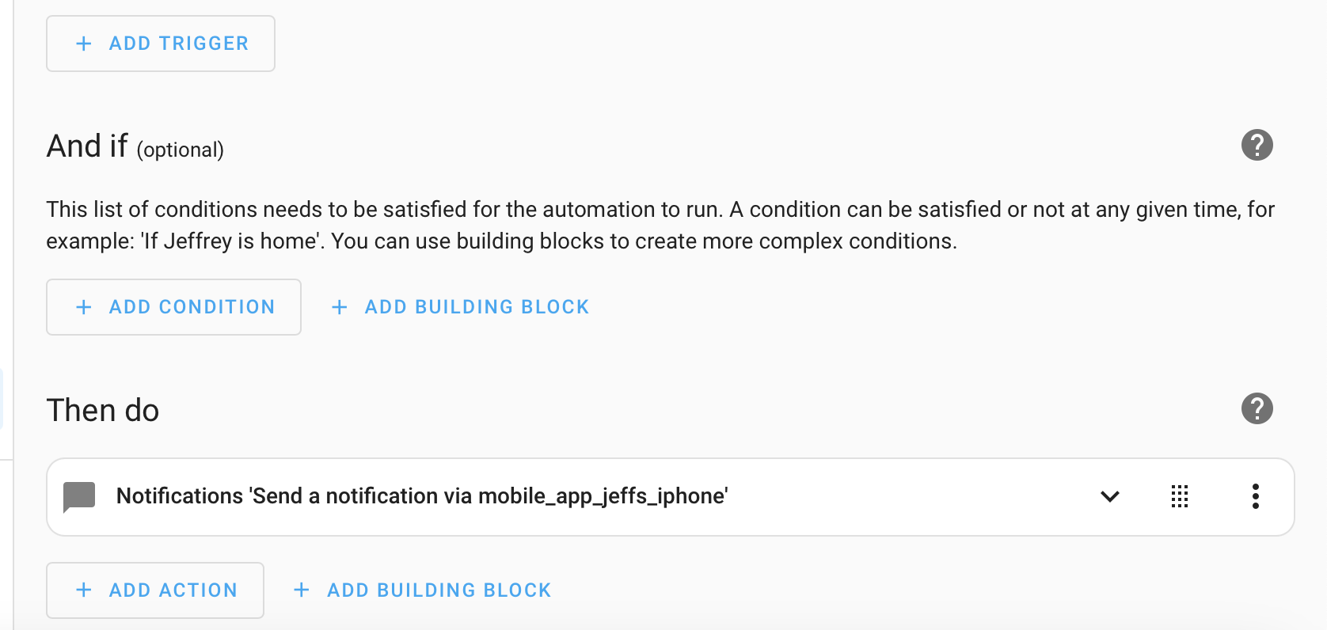Click the plus icon beside Add Trigger

pos(84,44)
